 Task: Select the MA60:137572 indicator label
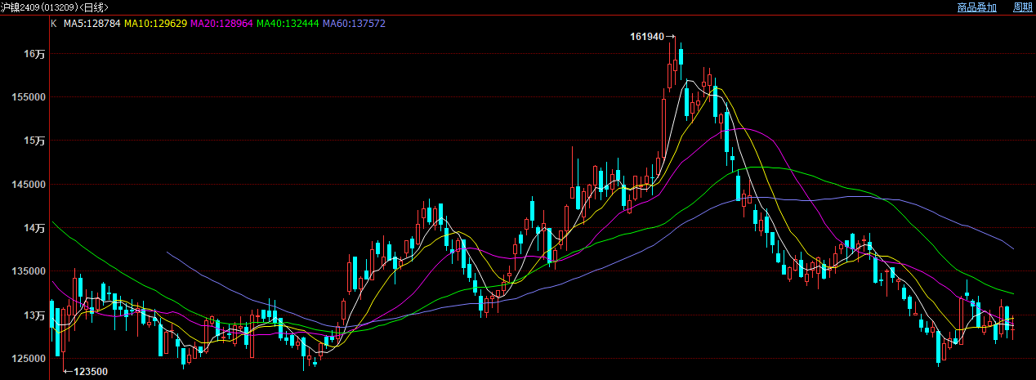coord(354,24)
